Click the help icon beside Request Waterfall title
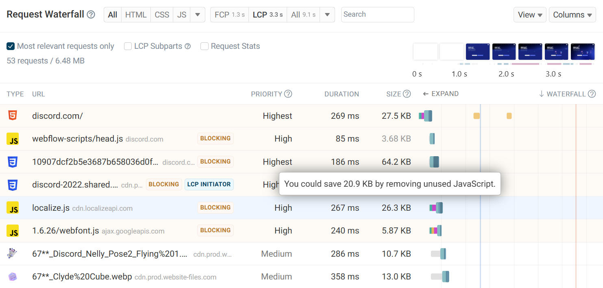 [91, 15]
